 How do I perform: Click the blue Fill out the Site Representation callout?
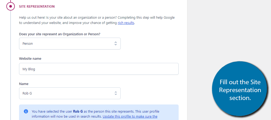[x=240, y=89]
